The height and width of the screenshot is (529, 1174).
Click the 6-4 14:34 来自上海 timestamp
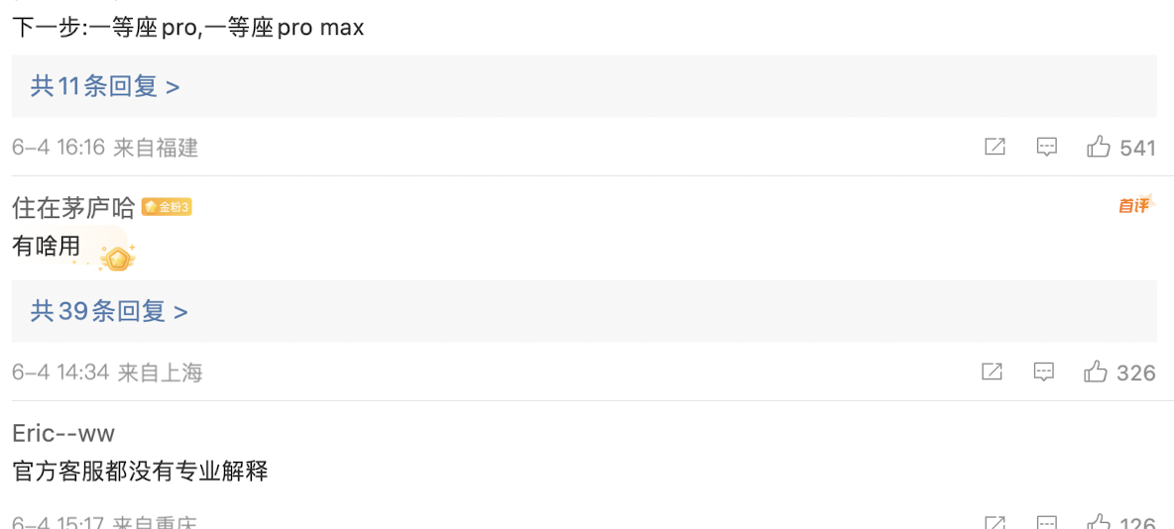[108, 371]
